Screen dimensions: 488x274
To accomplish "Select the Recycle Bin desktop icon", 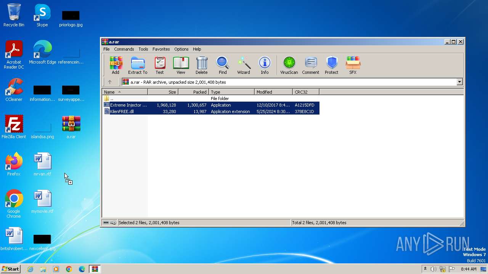I will [x=14, y=16].
